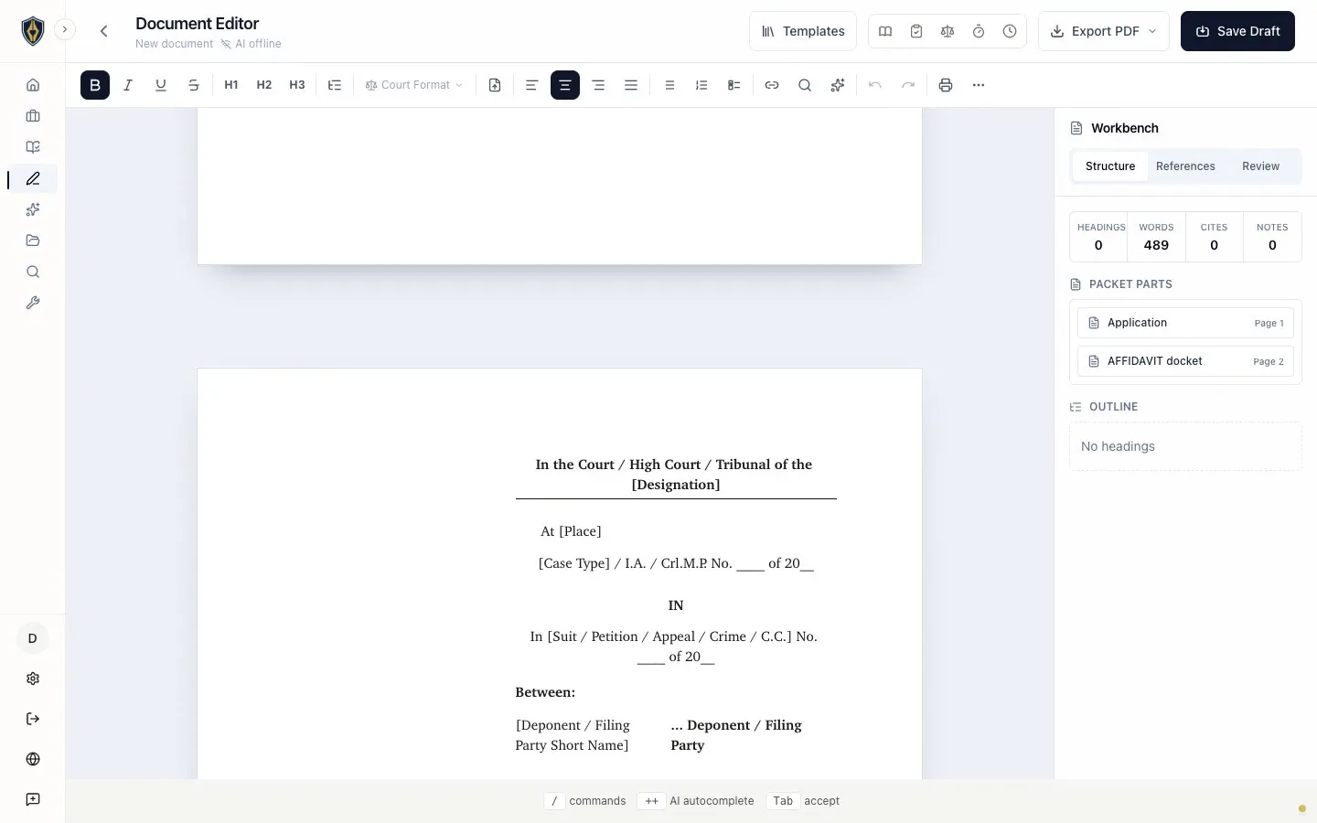The image size is (1317, 823).
Task: Open the library book icon in sidebar
Action: [33, 147]
